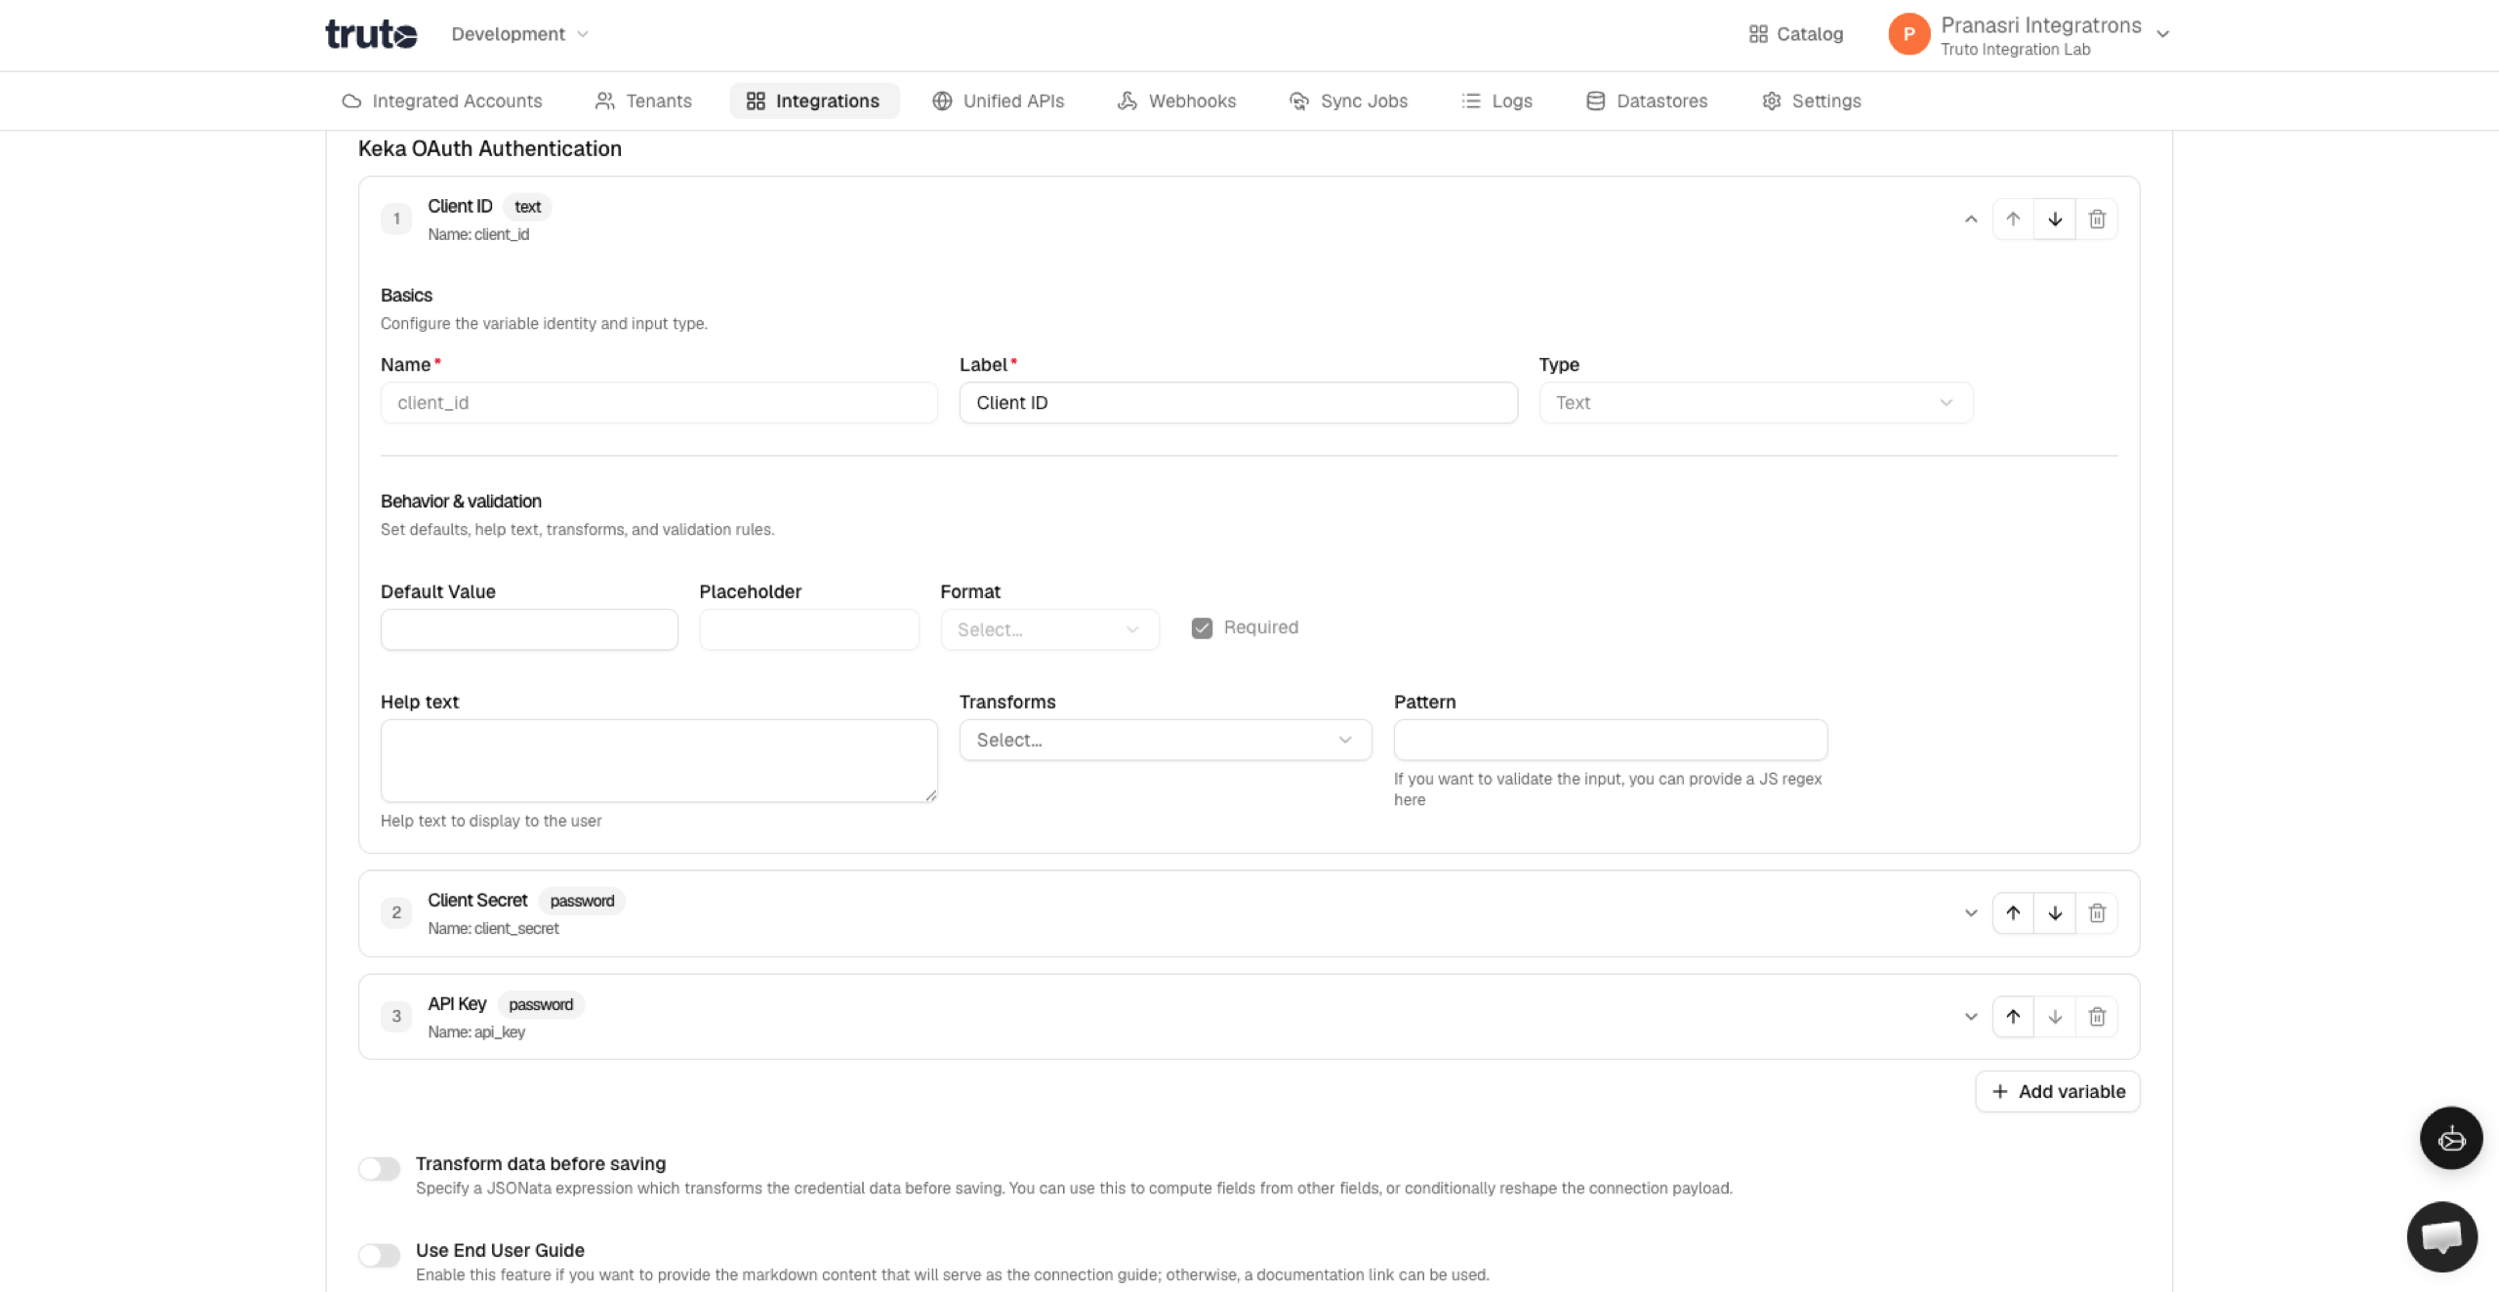Viewport: 2499px width, 1292px height.
Task: Open the Tenants tab
Action: [x=643, y=101]
